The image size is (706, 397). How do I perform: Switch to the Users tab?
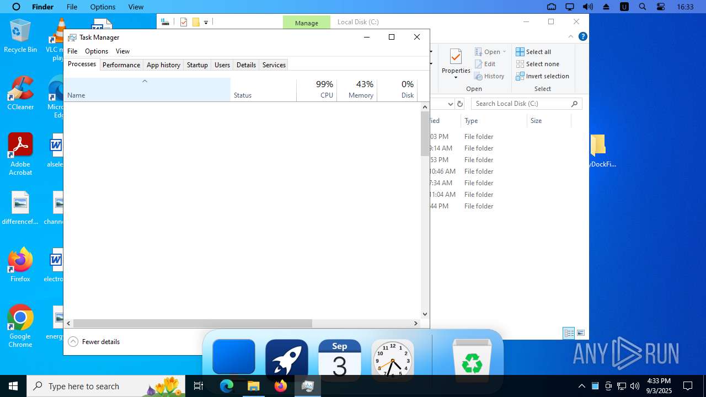[x=222, y=65]
